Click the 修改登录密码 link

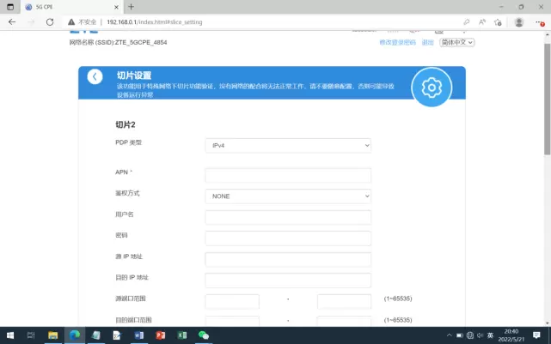click(397, 42)
